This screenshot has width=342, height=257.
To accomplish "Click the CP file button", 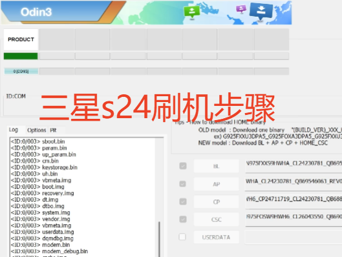I will [x=216, y=201].
